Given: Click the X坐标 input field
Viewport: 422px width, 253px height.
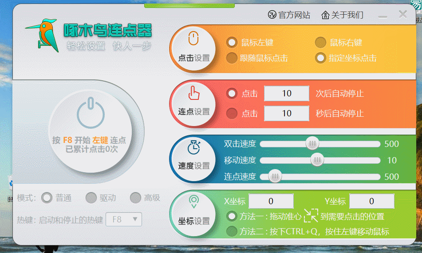Looking at the screenshot, I should (x=271, y=201).
